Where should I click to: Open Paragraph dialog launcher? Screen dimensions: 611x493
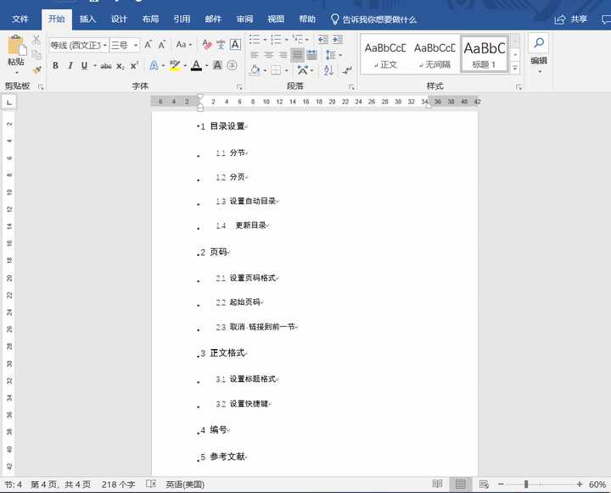351,86
